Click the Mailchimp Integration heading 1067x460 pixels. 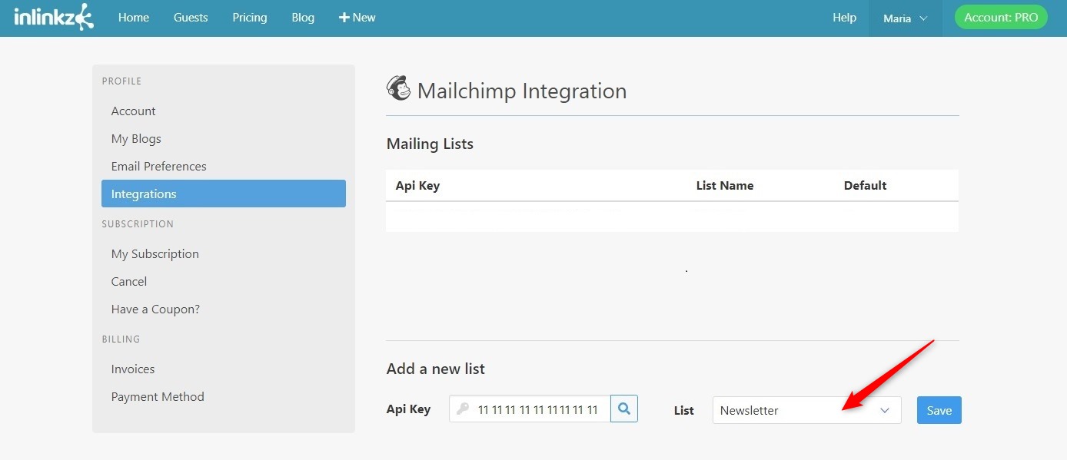tap(522, 91)
